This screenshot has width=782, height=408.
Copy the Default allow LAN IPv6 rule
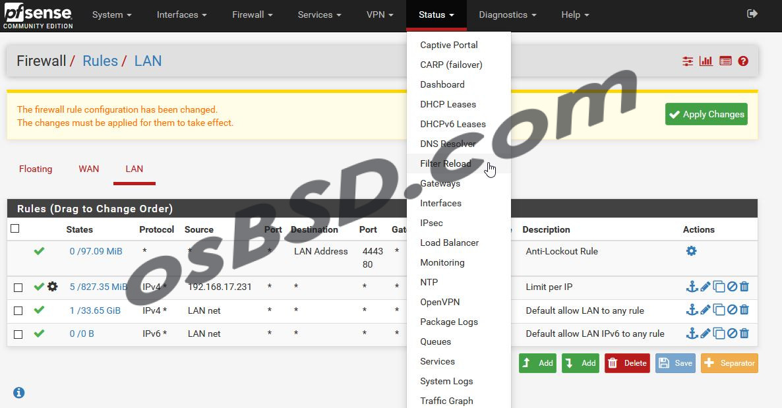pyautogui.click(x=719, y=333)
